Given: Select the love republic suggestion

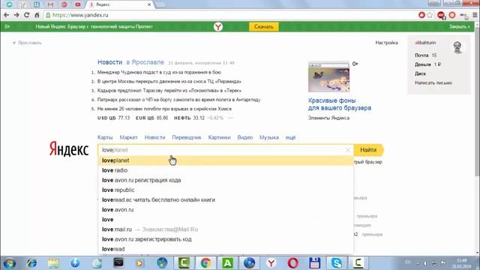Looking at the screenshot, I should click(226, 190).
